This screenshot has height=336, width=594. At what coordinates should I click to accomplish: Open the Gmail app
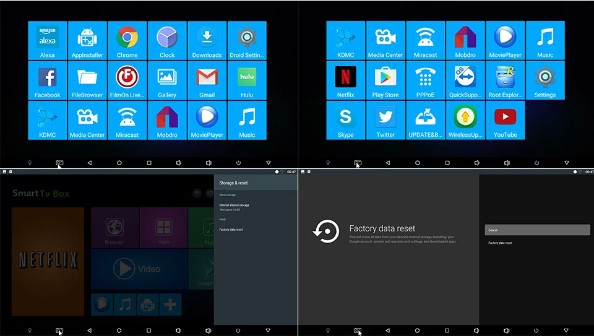coord(207,80)
